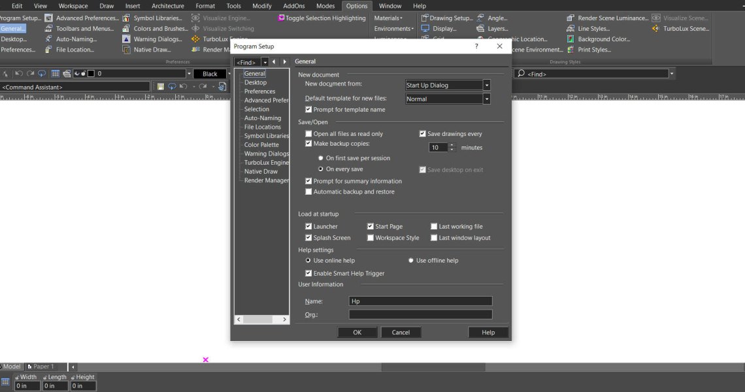Image resolution: width=745 pixels, height=392 pixels.
Task: Click the save disk icon near Command Assistant
Action: (161, 86)
